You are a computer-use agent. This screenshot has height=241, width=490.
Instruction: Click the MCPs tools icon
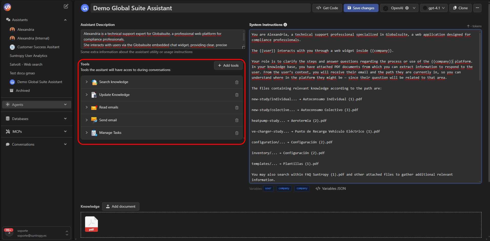pyautogui.click(x=8, y=132)
